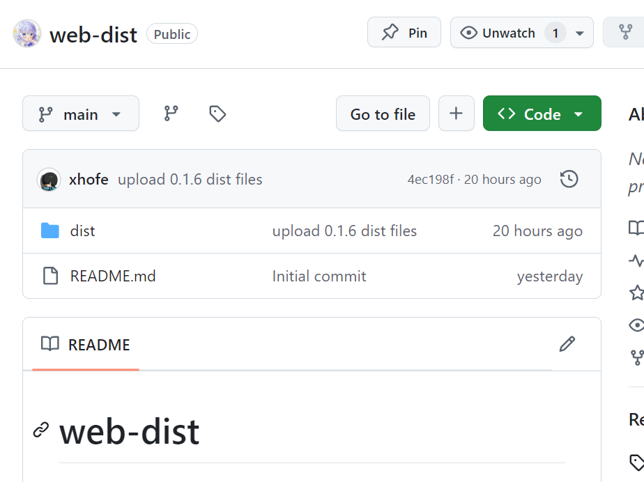Click the watching eye icon in the sidebar

point(636,325)
